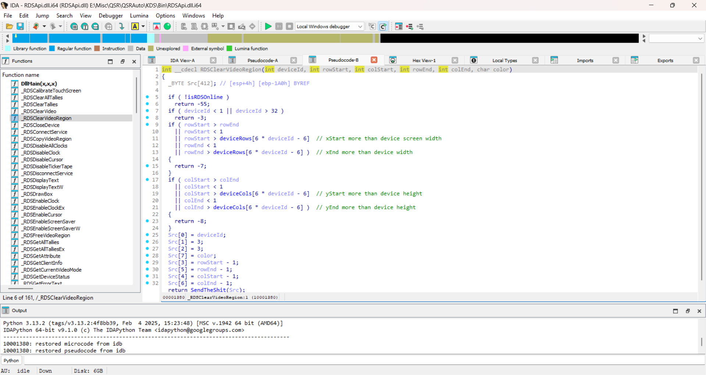Click the Pause process button
This screenshot has width=706, height=375.
tap(279, 26)
